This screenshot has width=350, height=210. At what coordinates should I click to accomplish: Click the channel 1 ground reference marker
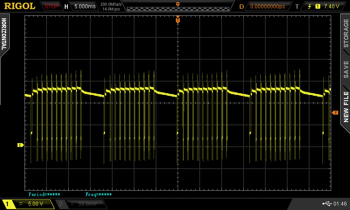pyautogui.click(x=20, y=145)
